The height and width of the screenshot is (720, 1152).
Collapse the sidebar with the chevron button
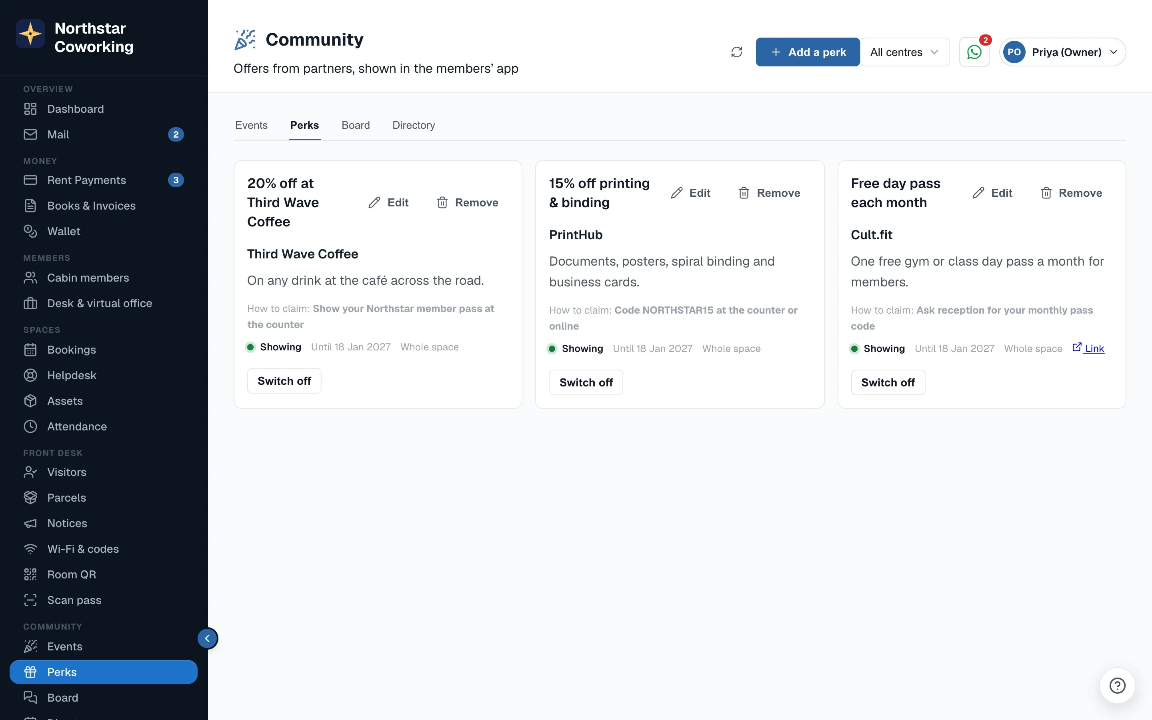pos(208,638)
